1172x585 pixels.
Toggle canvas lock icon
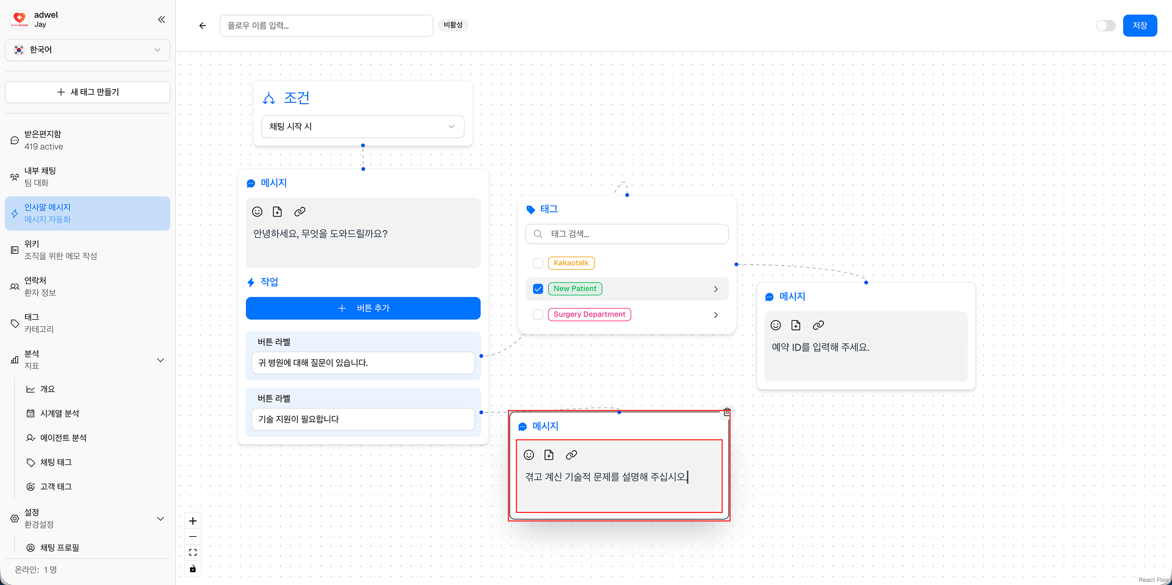click(193, 569)
